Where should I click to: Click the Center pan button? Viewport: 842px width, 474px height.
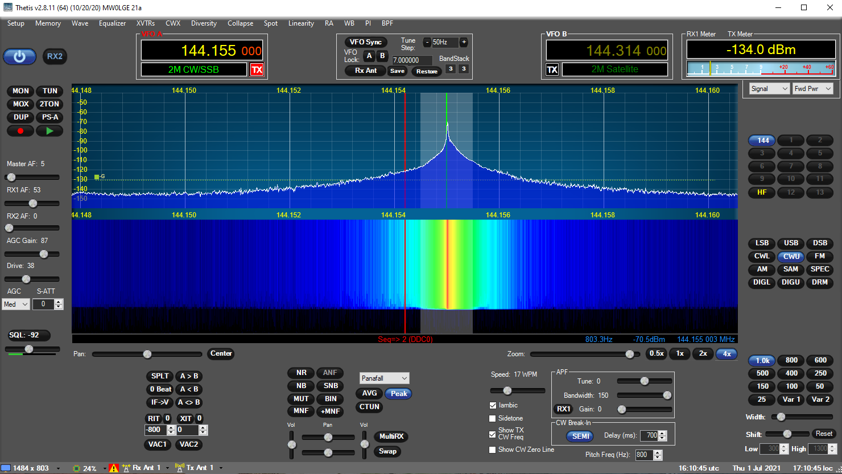[221, 353]
